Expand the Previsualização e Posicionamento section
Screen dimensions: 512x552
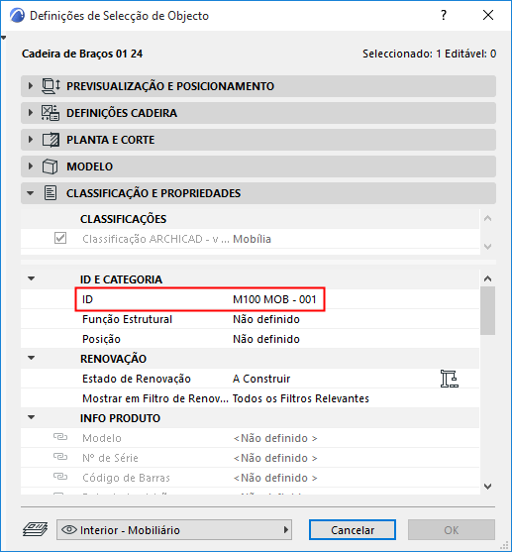pos(31,86)
